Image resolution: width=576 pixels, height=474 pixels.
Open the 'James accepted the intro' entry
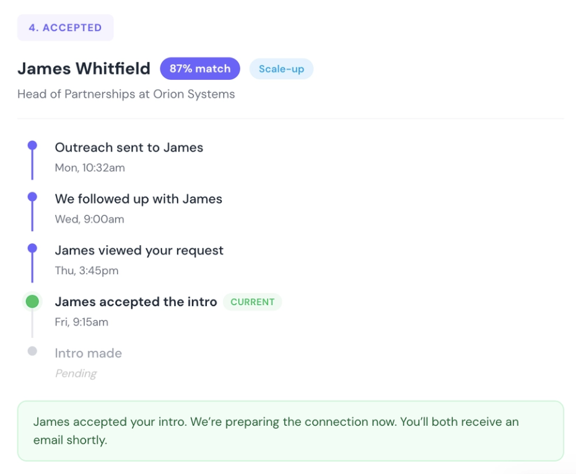(136, 302)
